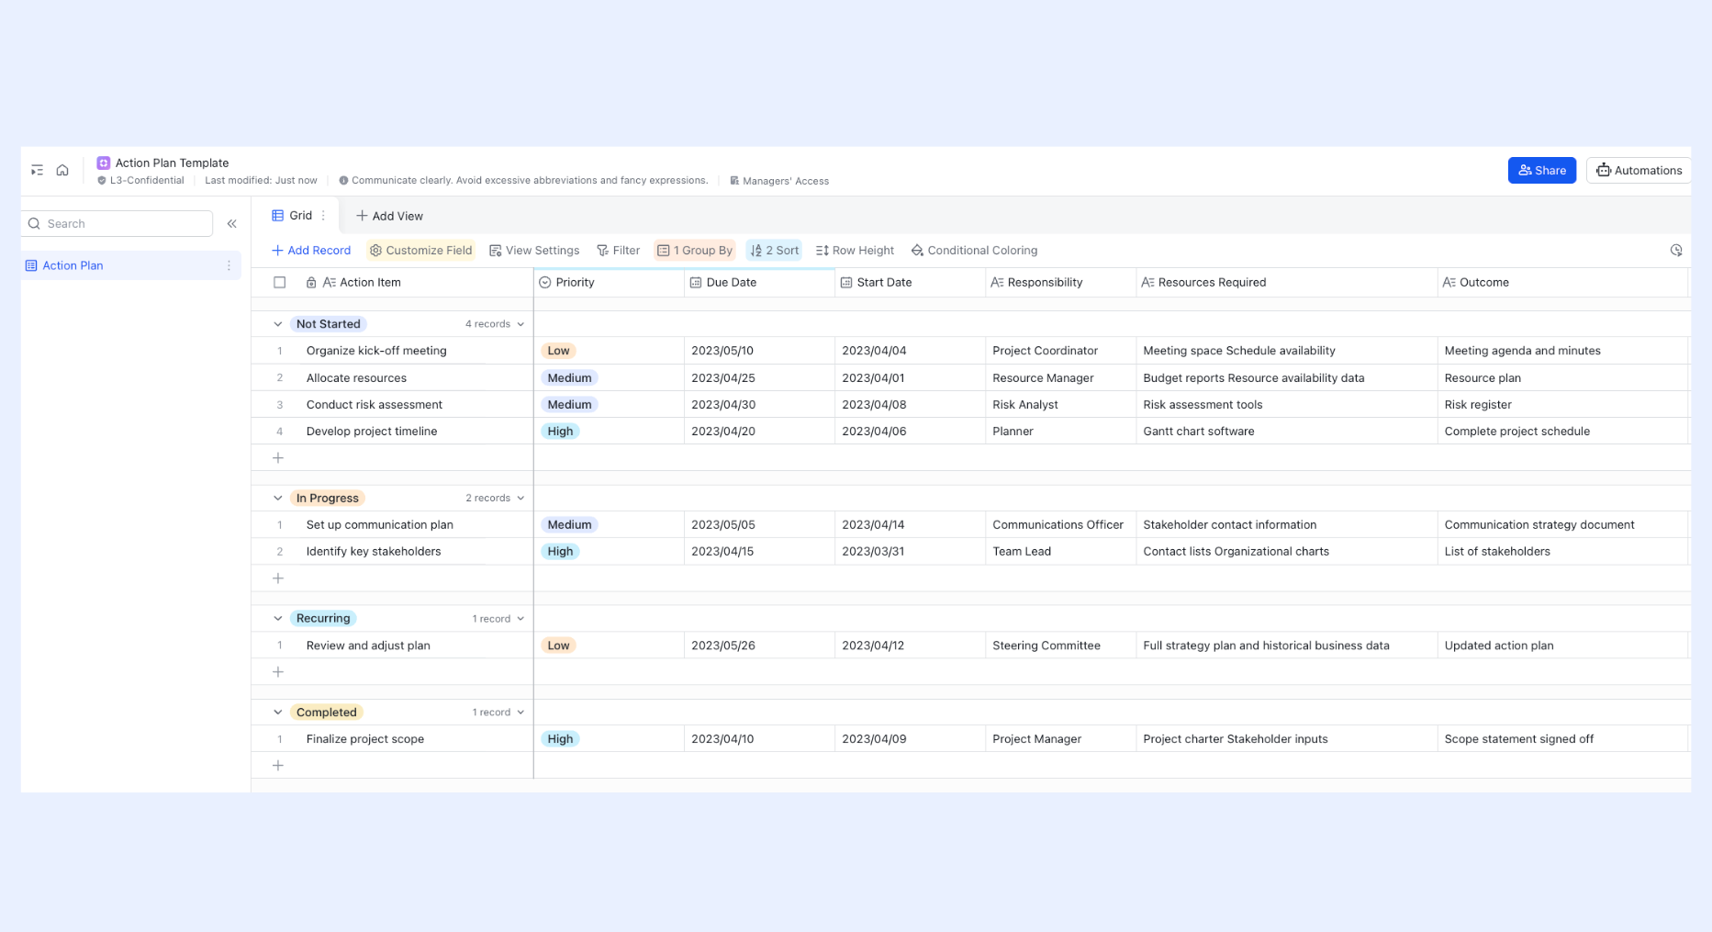Select High priority tag for Develop project timeline
The height and width of the screenshot is (932, 1712).
(560, 432)
